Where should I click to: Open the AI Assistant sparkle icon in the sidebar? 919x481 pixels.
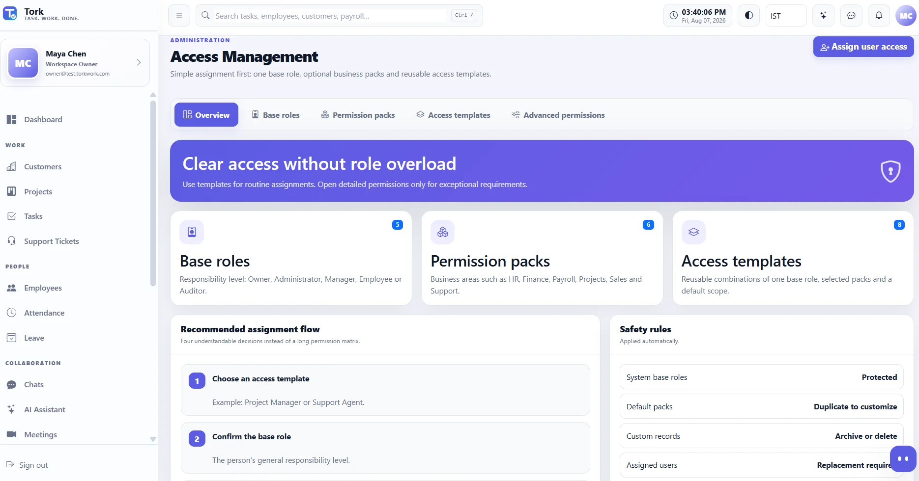click(11, 409)
